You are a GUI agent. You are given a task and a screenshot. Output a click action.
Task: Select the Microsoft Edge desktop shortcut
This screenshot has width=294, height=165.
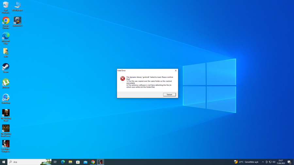click(6, 38)
